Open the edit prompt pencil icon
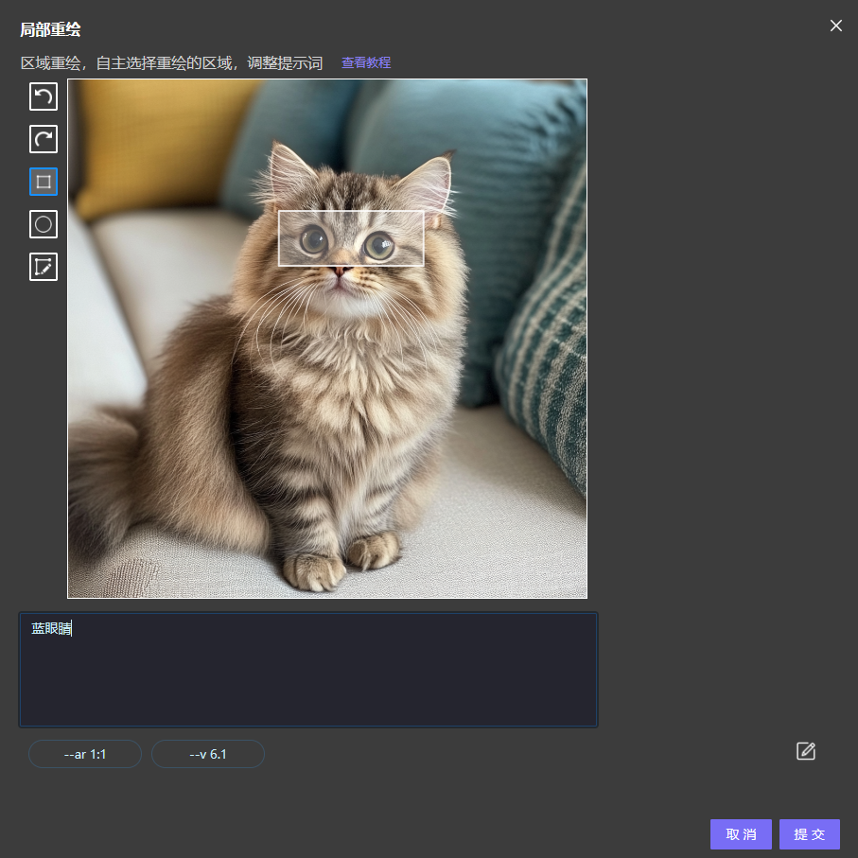The height and width of the screenshot is (858, 858). pyautogui.click(x=805, y=751)
